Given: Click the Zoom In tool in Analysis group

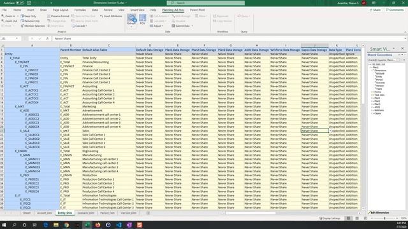Looking at the screenshot, I should [x=8, y=16].
